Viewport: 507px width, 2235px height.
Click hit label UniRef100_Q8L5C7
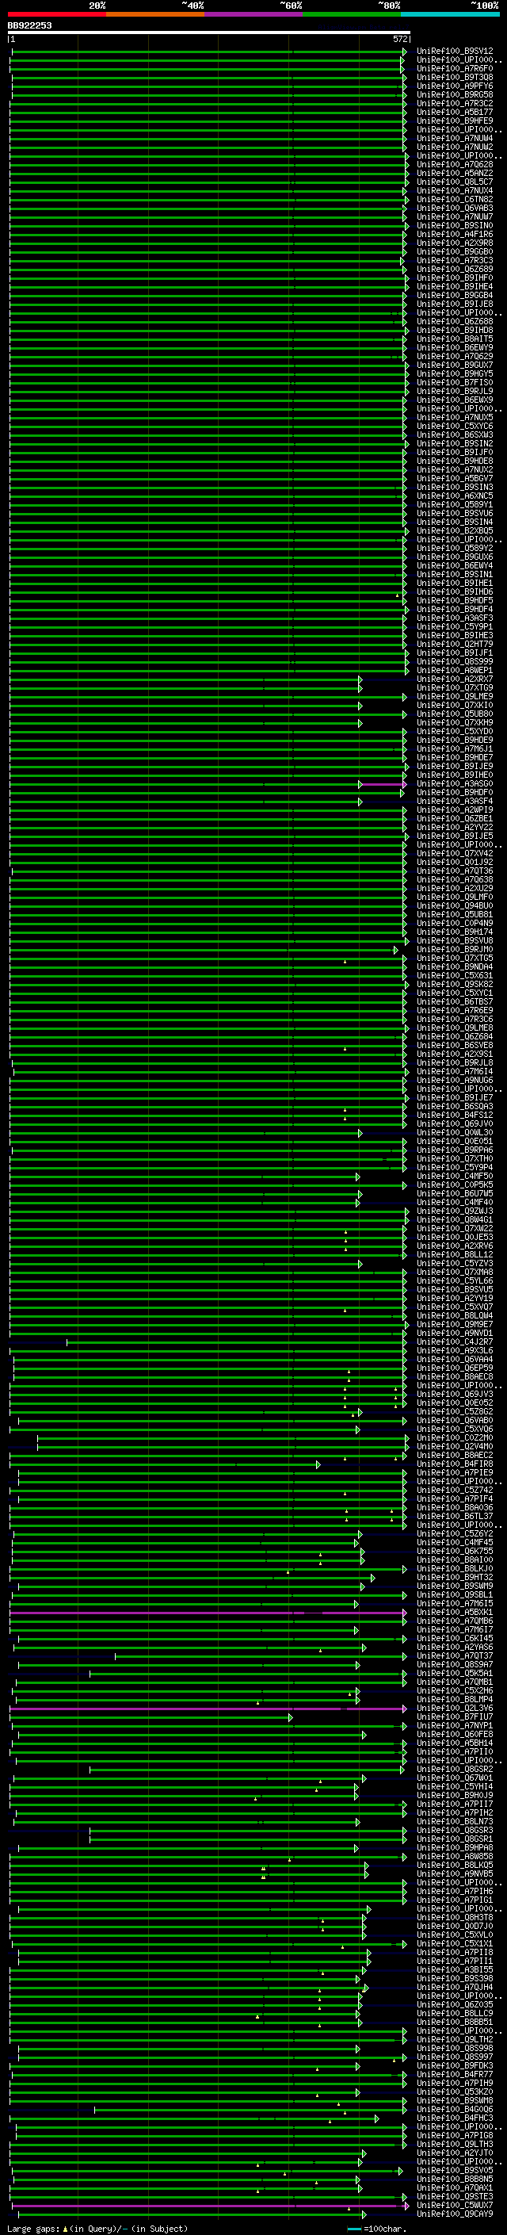(x=455, y=182)
